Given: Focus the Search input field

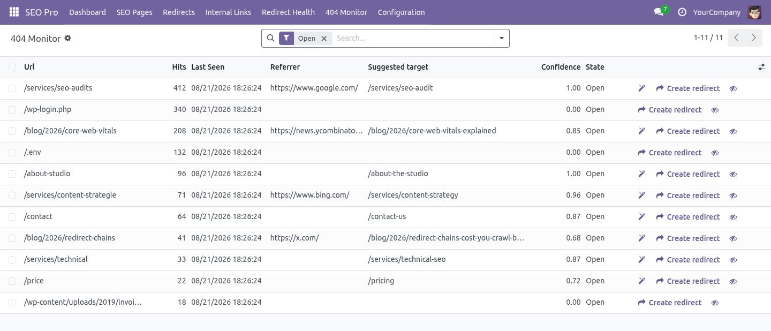Looking at the screenshot, I should coord(412,38).
